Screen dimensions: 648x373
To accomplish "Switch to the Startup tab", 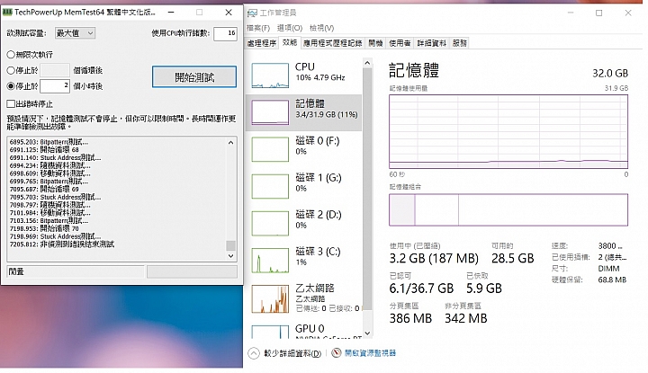I will click(375, 43).
